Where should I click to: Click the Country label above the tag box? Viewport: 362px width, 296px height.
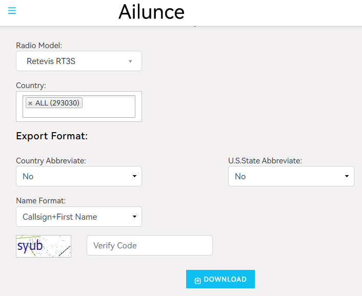click(x=31, y=86)
